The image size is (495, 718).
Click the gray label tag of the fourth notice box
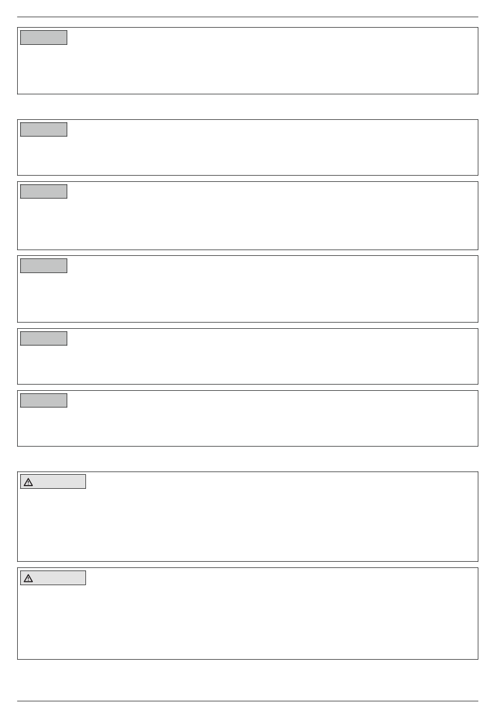[44, 266]
